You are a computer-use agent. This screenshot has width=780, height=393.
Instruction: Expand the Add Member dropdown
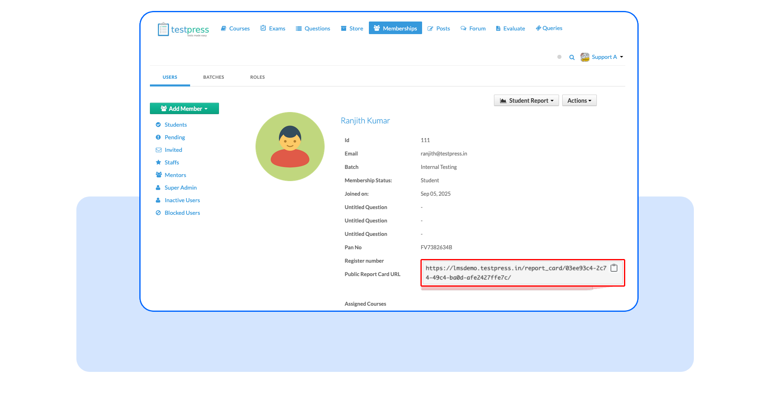(184, 108)
